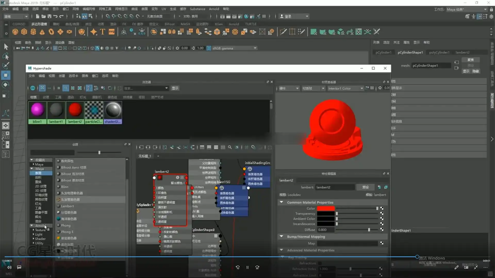Select the Move tool in the left toolbox
The width and height of the screenshot is (495, 278).
6,75
